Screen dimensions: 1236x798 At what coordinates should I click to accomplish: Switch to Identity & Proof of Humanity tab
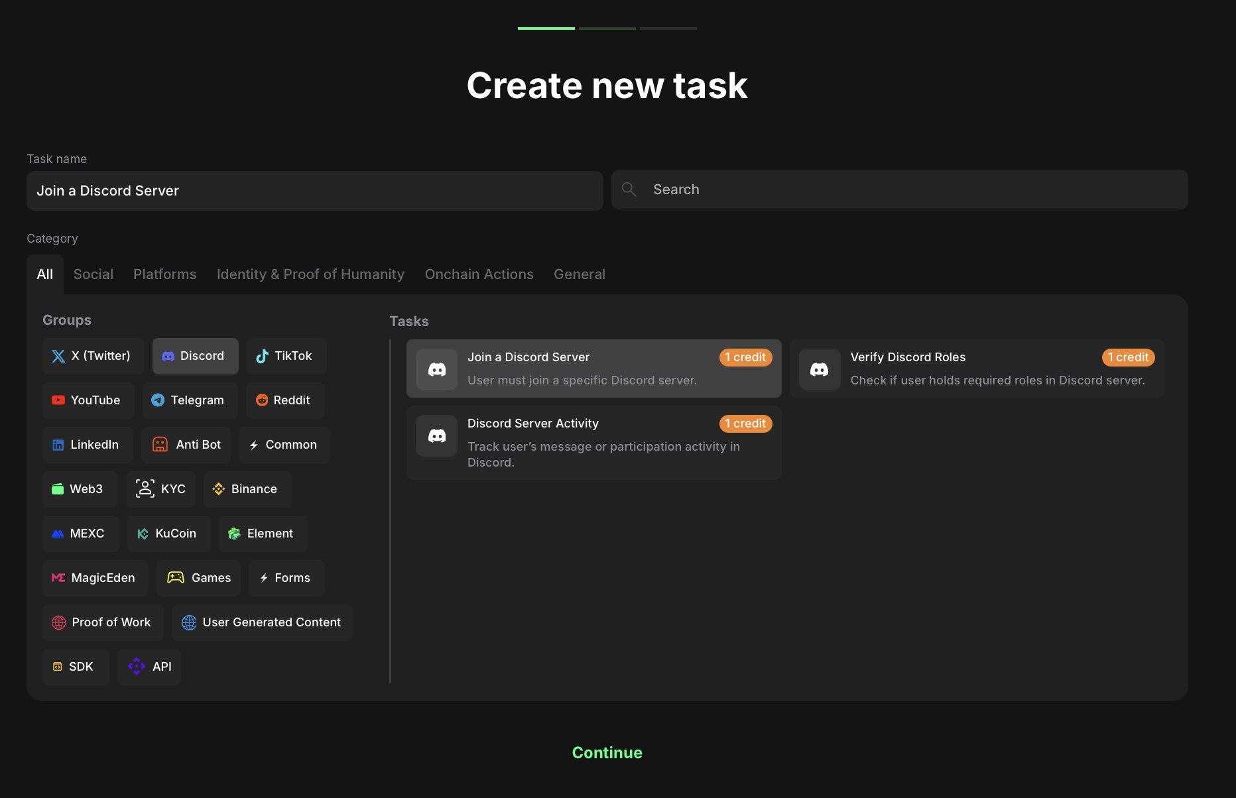point(310,274)
